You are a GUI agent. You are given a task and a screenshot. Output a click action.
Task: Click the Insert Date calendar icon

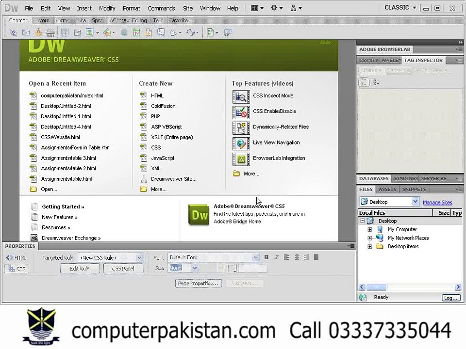(x=136, y=32)
